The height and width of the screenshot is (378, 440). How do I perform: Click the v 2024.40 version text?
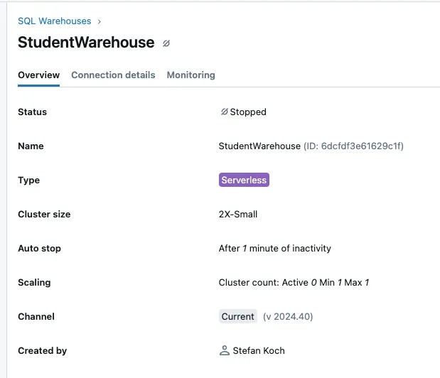(288, 316)
